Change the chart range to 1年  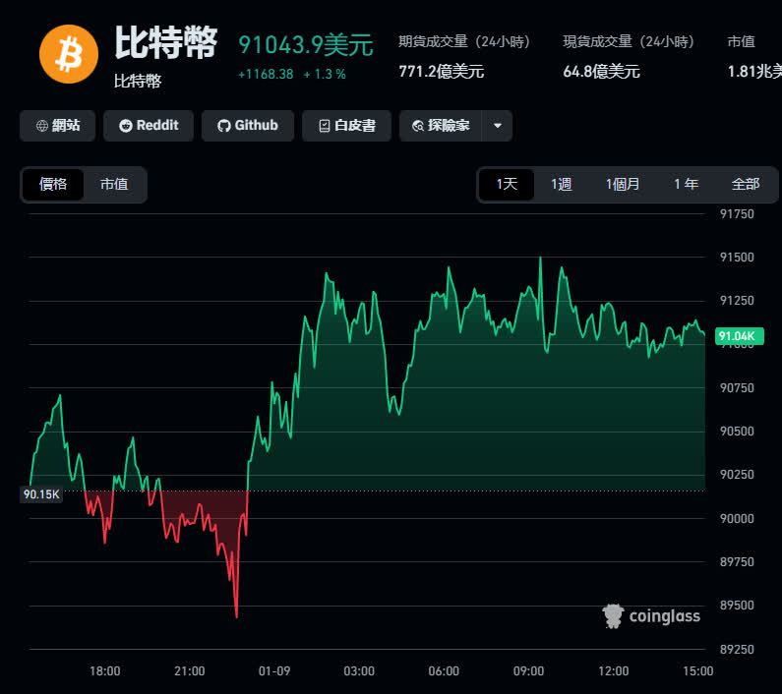click(686, 184)
